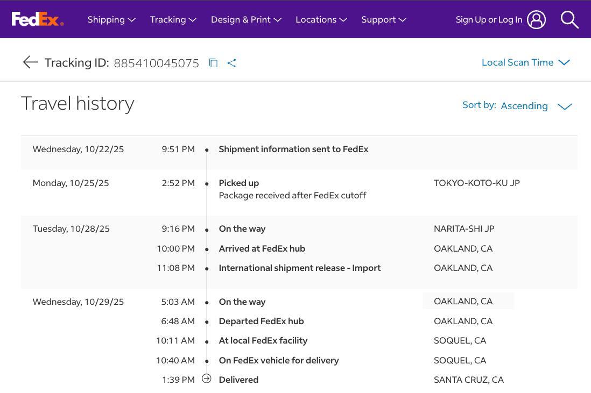Click Sign Up or Log In
This screenshot has height=393, width=591.
(488, 19)
